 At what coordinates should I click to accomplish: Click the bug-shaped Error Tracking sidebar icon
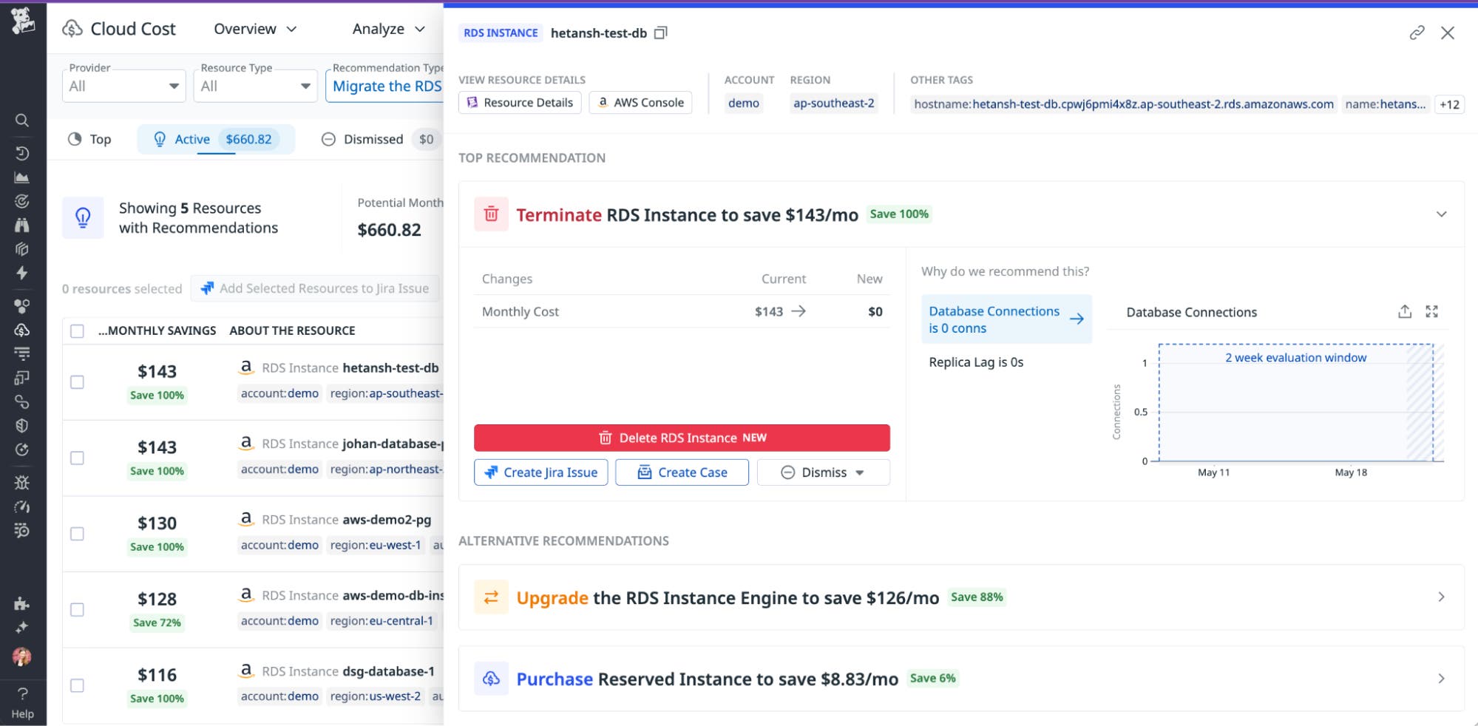[x=22, y=483]
